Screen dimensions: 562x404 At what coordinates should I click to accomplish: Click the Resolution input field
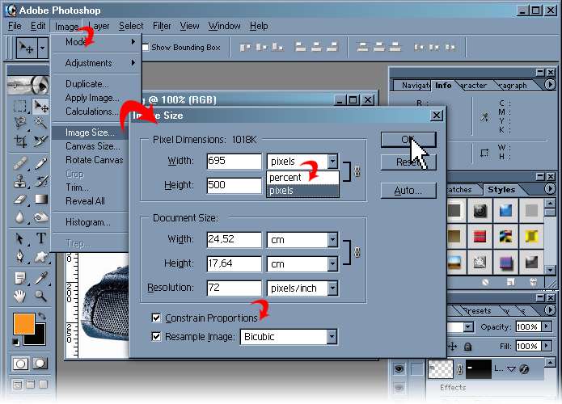pos(234,288)
